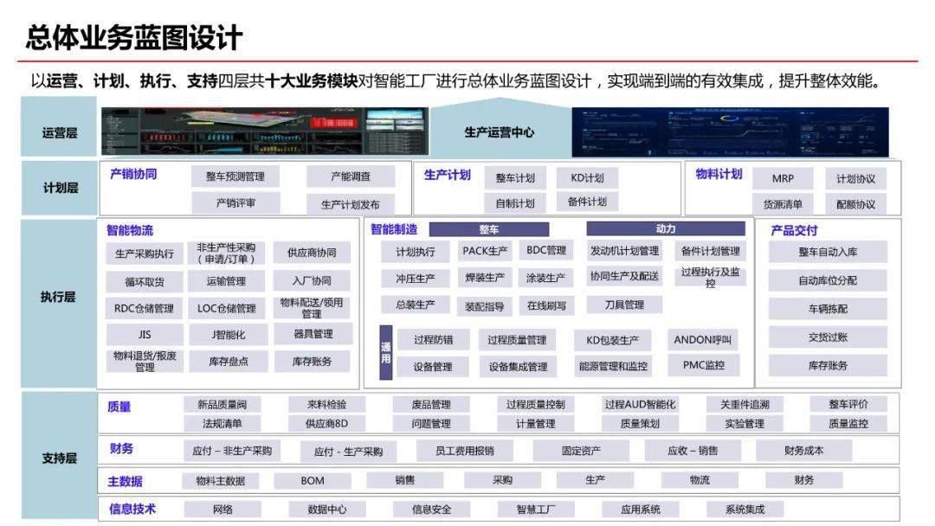Select the 执行层 layer label
The height and width of the screenshot is (526, 935).
(59, 297)
